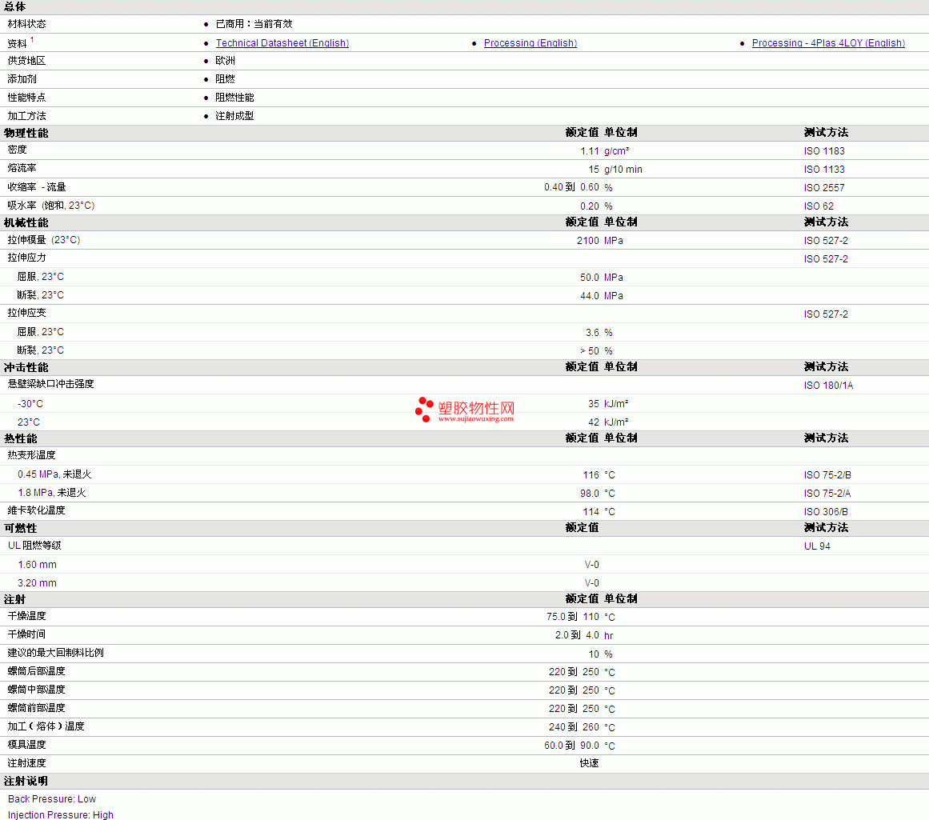
Task: Open Processing - 4Plas 4LOY (English) link
Action: [x=828, y=42]
